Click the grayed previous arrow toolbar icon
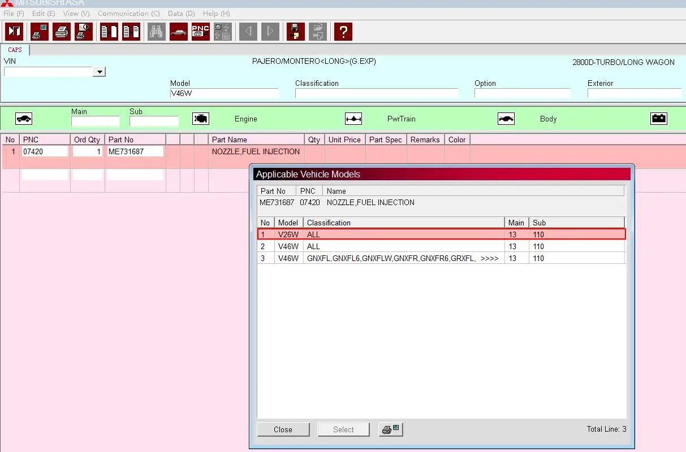Image resolution: width=686 pixels, height=452 pixels. point(248,32)
